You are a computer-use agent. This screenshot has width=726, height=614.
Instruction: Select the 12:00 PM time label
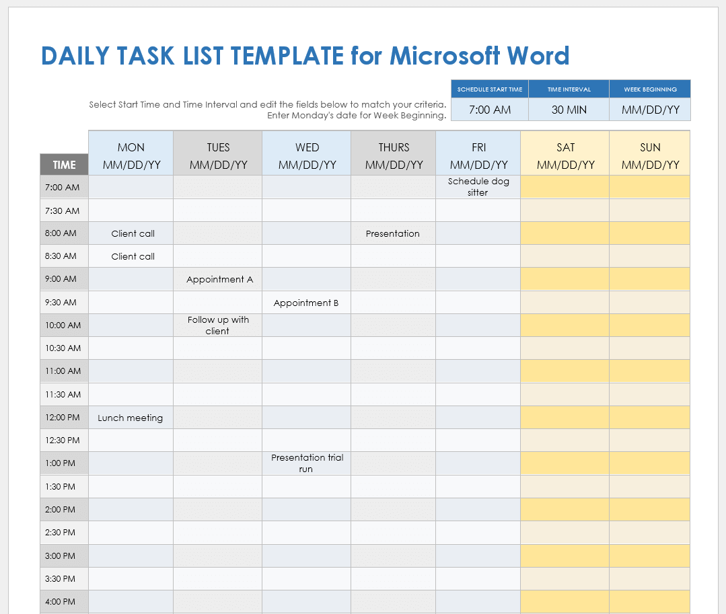click(63, 417)
